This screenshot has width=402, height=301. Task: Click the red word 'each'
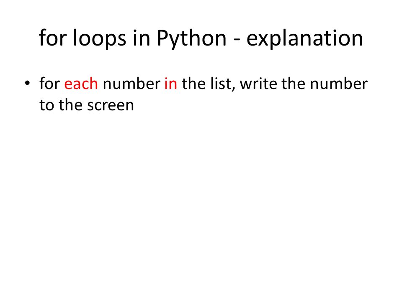[81, 84]
